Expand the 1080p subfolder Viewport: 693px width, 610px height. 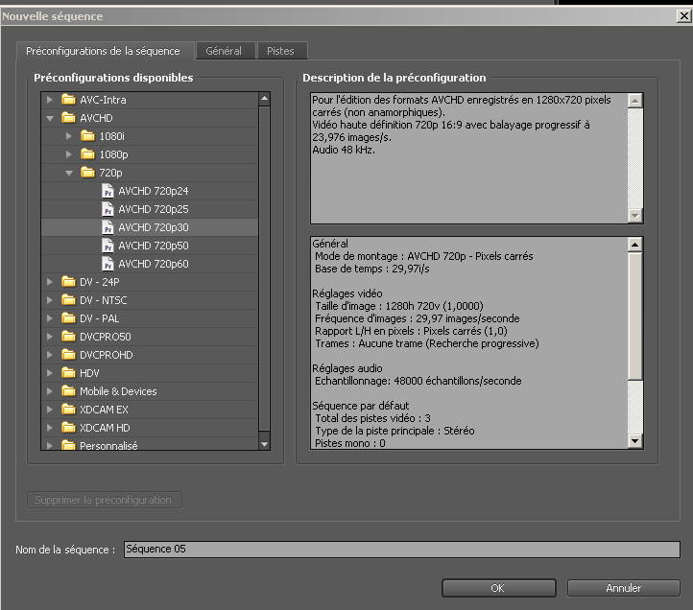tap(68, 154)
